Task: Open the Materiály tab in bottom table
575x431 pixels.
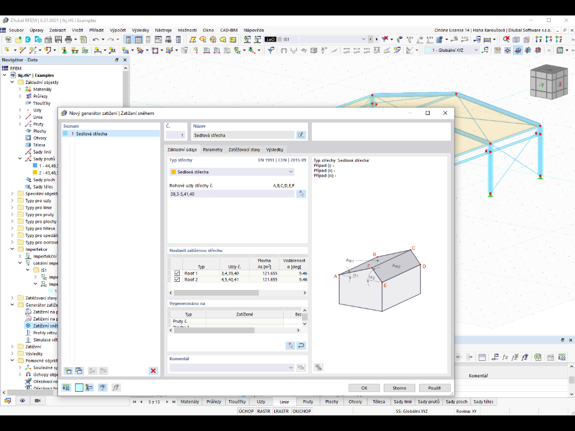Action: [190, 402]
